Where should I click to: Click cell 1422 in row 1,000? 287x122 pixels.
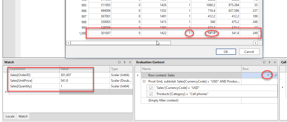154,33
